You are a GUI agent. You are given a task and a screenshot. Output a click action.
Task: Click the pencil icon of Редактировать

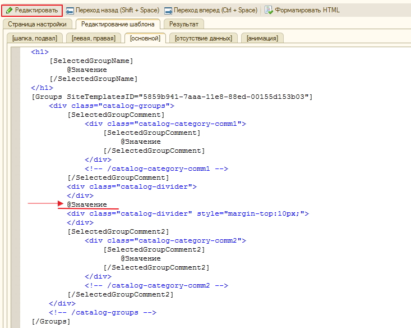pos(9,11)
